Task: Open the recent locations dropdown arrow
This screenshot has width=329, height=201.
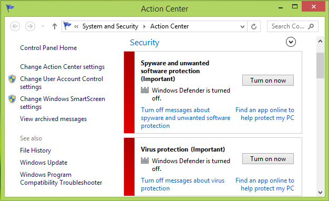Action: click(43, 26)
